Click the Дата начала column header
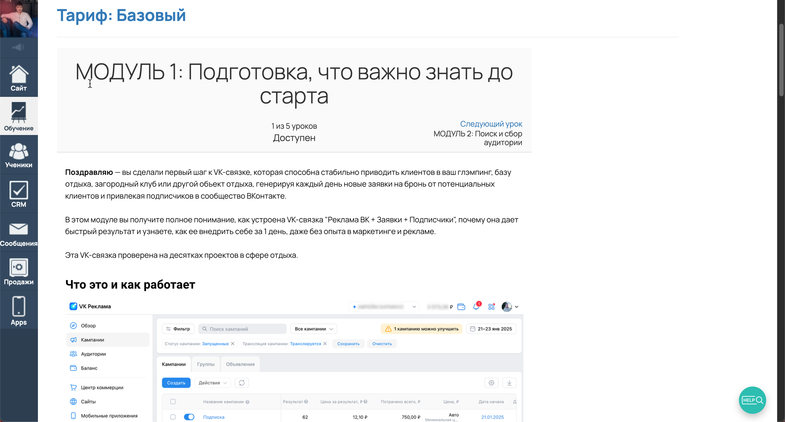 [x=491, y=401]
